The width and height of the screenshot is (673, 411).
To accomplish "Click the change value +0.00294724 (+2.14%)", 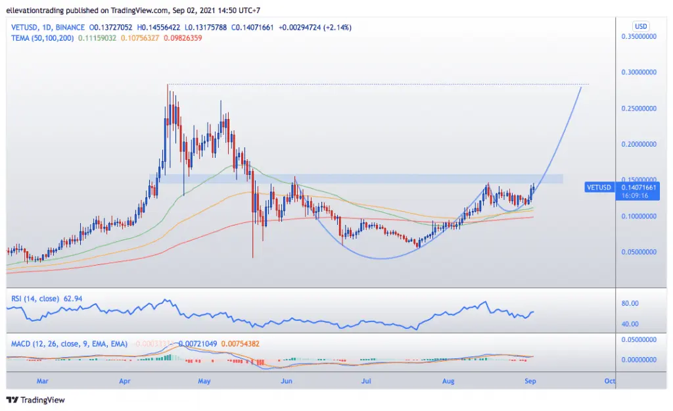I will [x=315, y=28].
